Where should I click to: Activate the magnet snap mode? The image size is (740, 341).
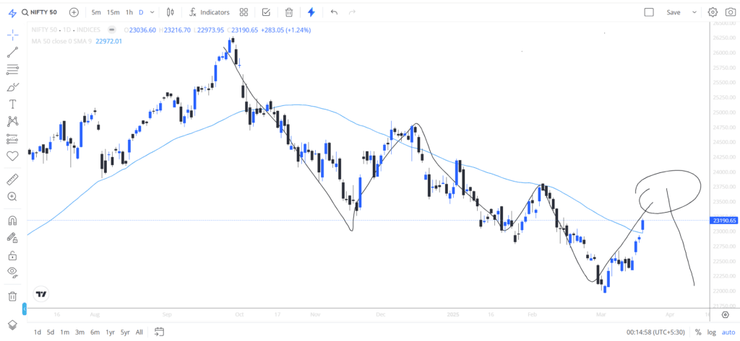[13, 221]
